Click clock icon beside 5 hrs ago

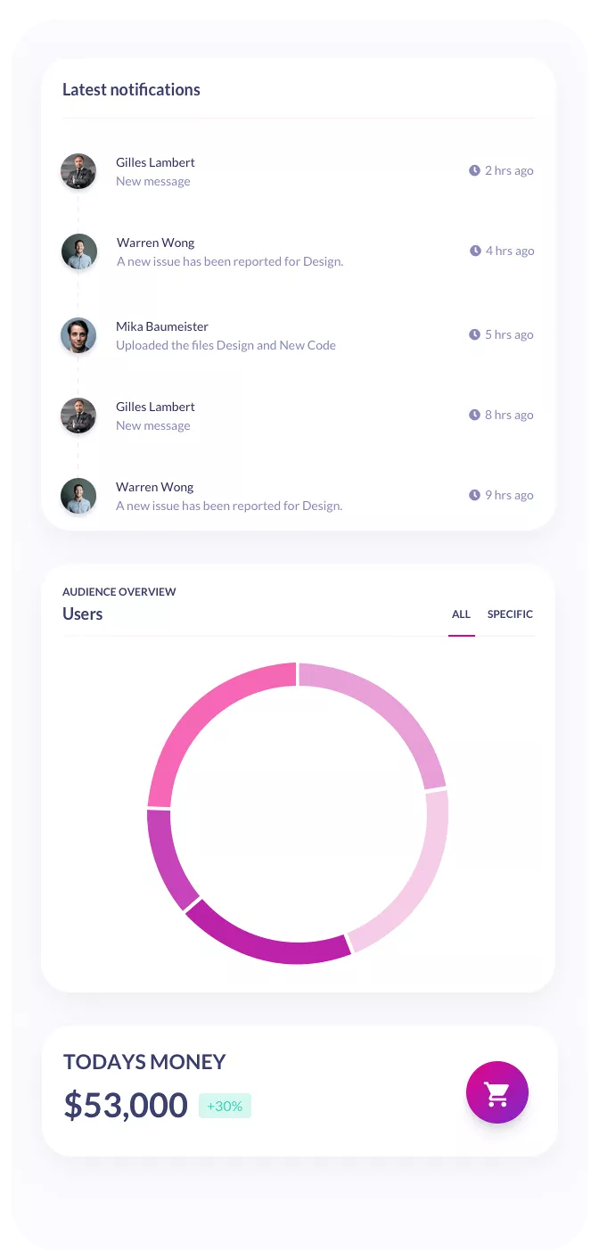(474, 334)
